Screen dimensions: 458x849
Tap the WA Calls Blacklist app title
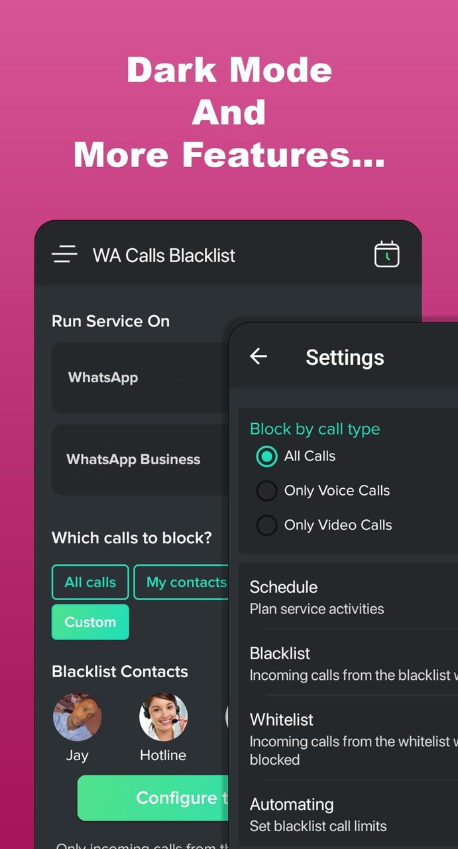pyautogui.click(x=164, y=255)
